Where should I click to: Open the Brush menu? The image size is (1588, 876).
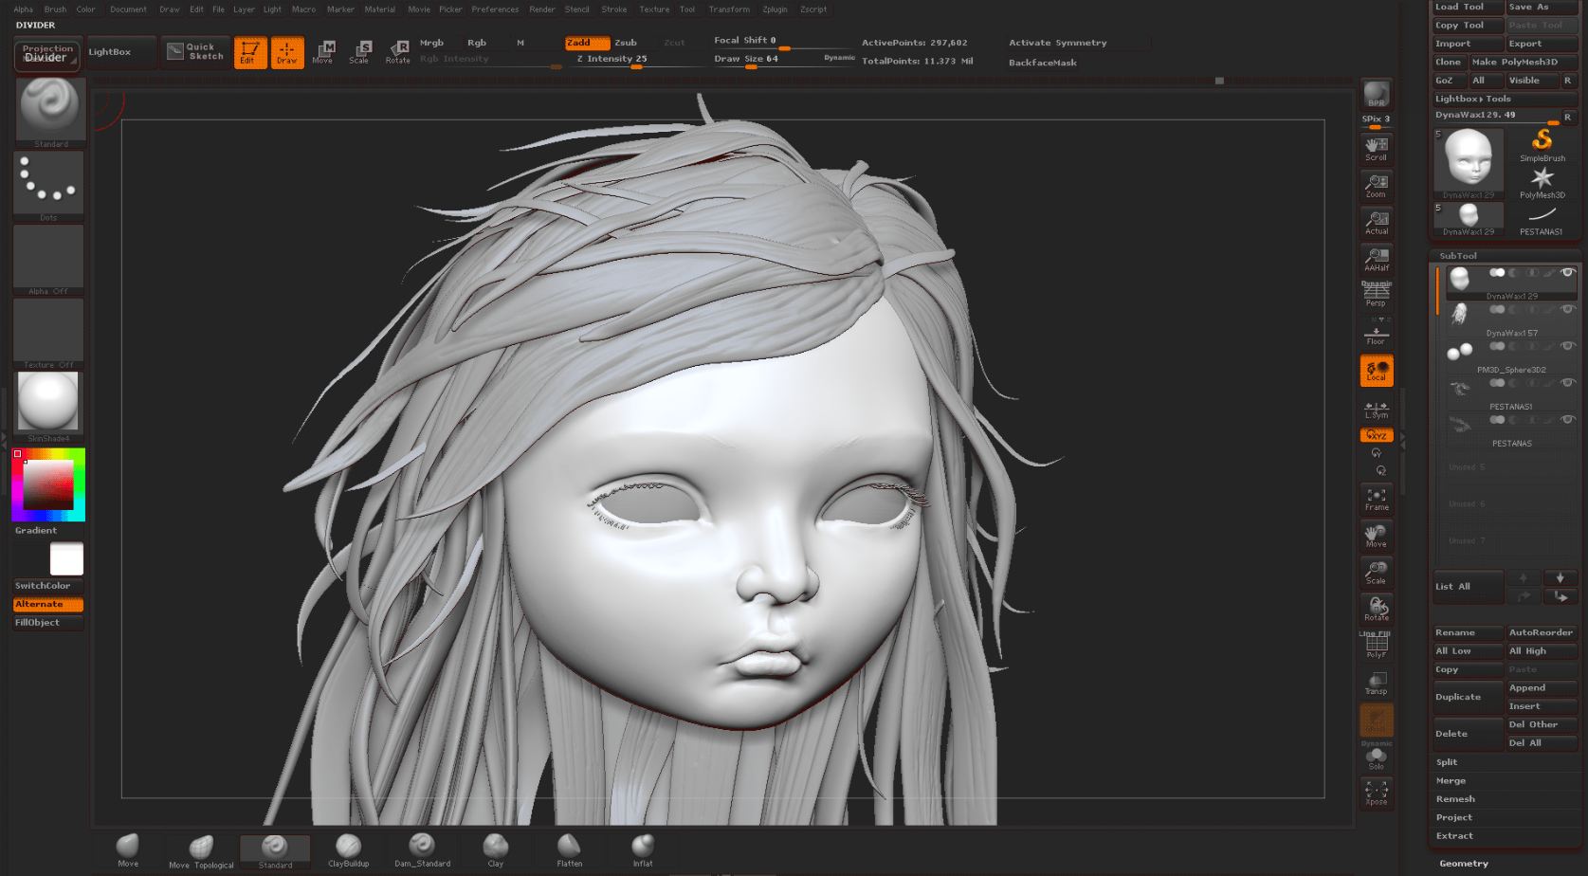tap(55, 9)
